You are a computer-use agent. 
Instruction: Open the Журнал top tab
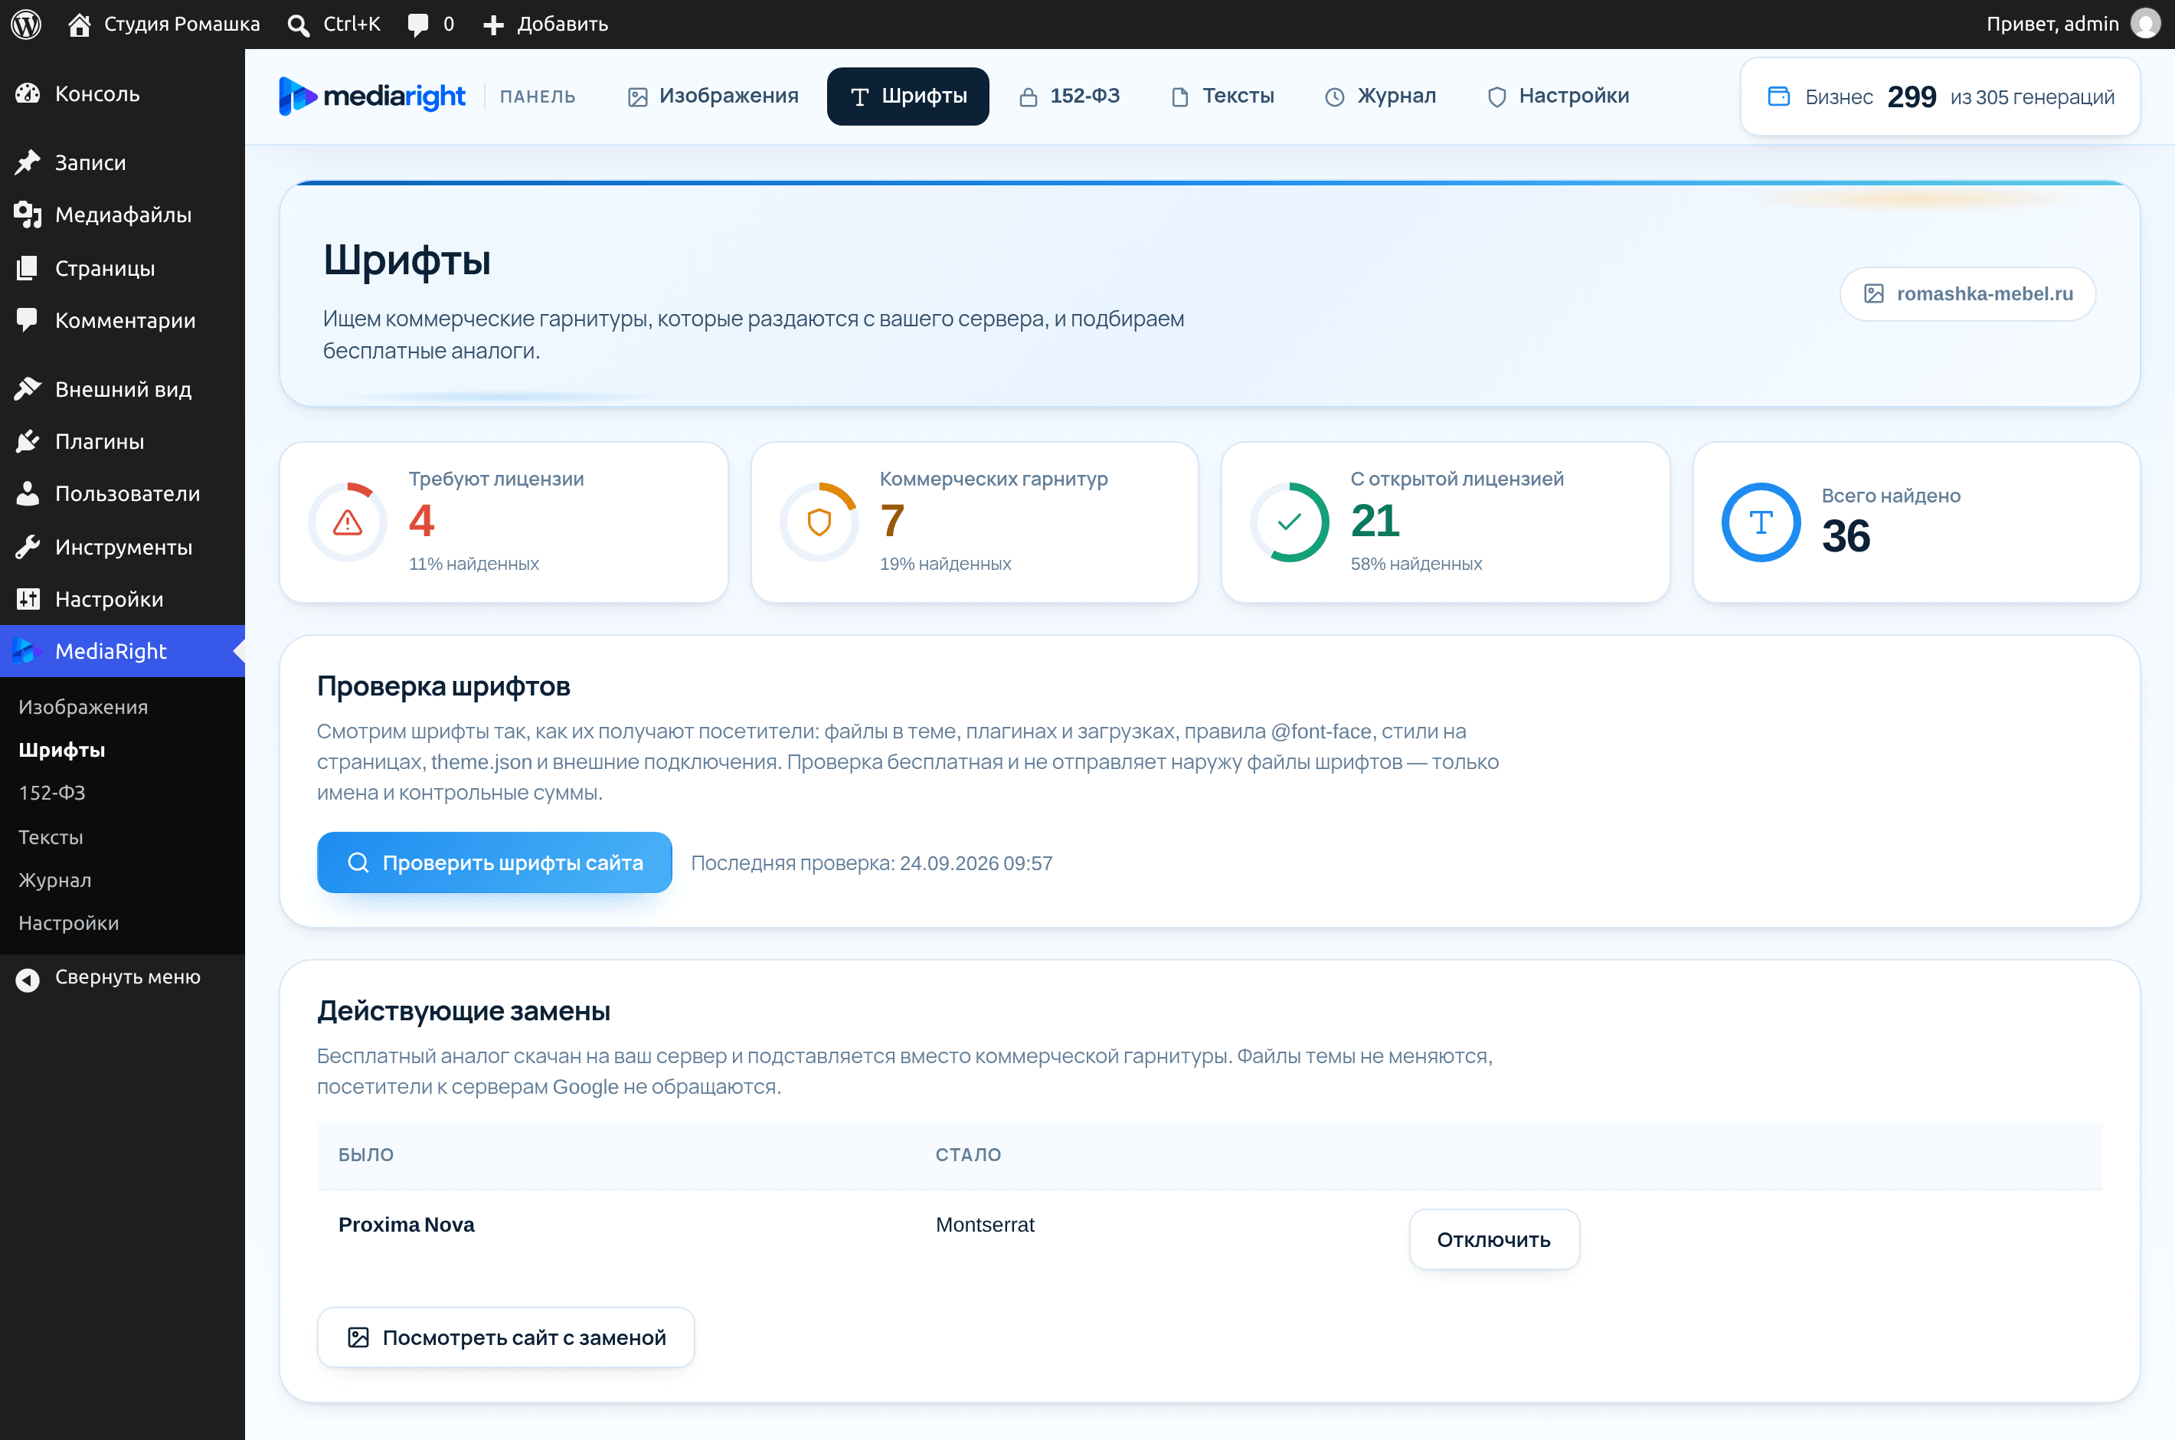1380,97
